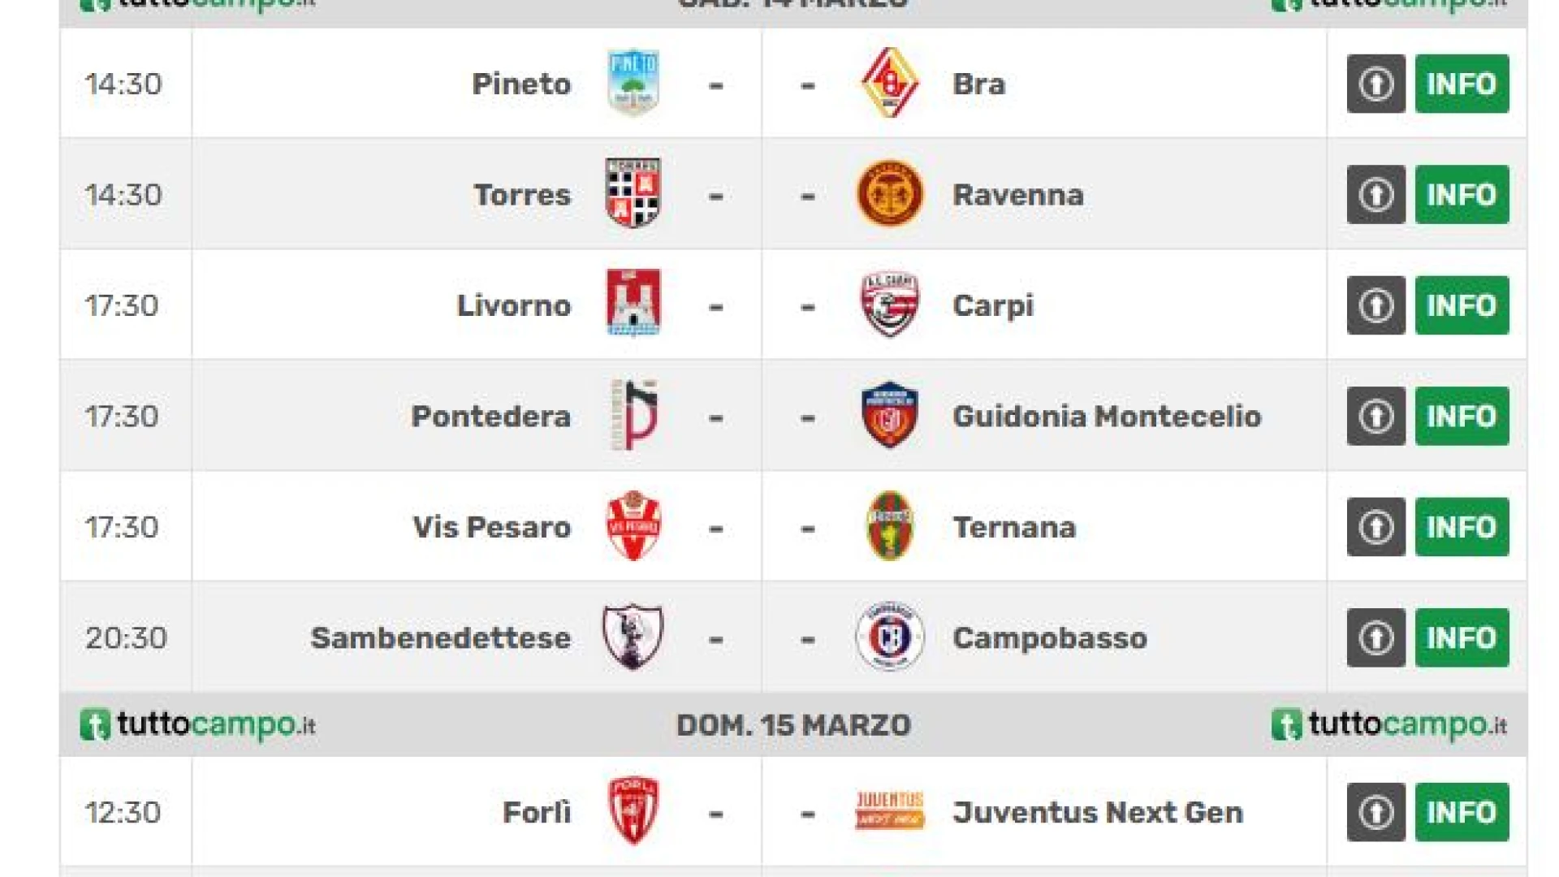Click the left tuttocampo.it logo beside DOM. 15 MARZO
Screen dimensions: 1559x877
tap(198, 724)
